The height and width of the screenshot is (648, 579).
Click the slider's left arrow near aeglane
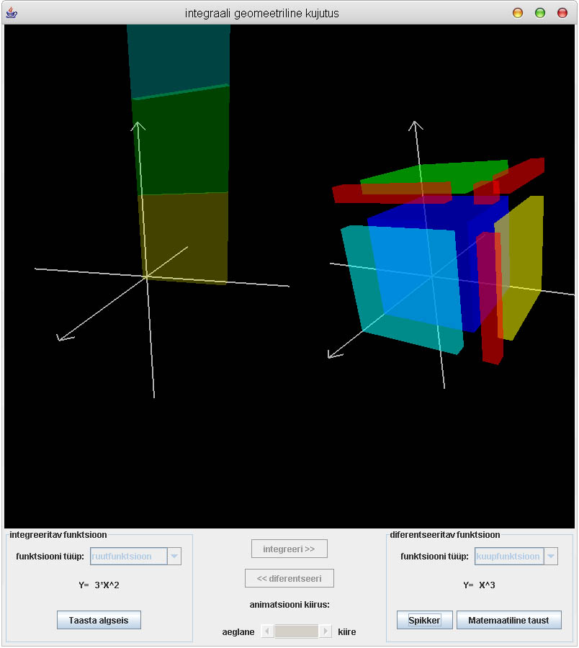pos(267,631)
